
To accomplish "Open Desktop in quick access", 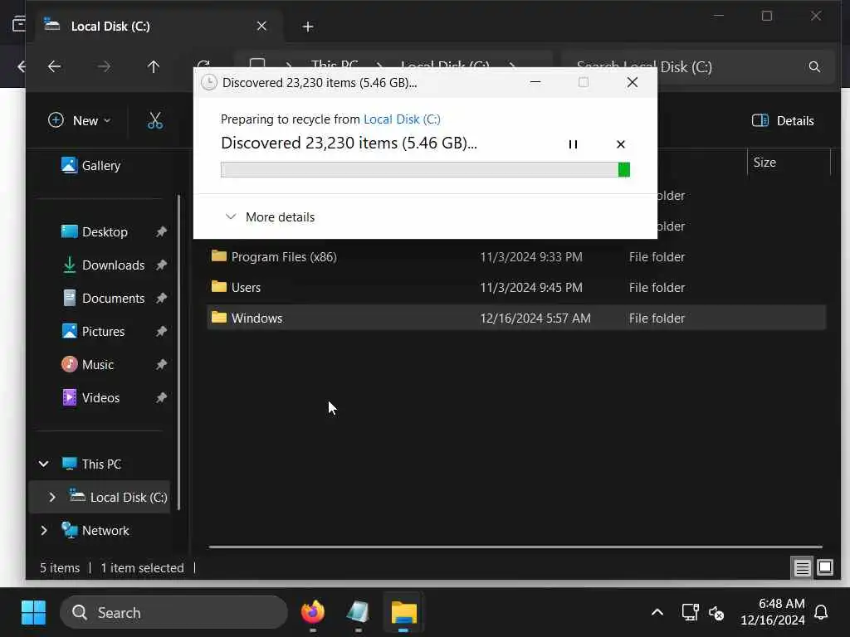I will coord(95,232).
